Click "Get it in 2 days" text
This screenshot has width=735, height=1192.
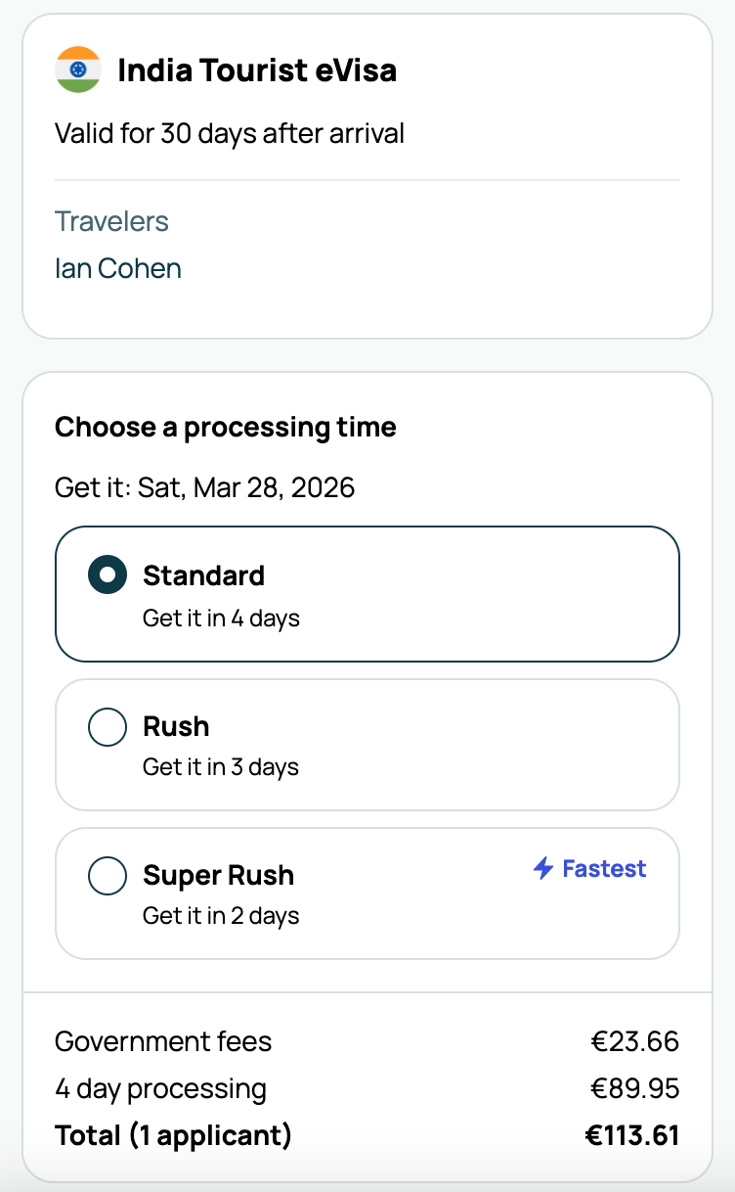221,916
